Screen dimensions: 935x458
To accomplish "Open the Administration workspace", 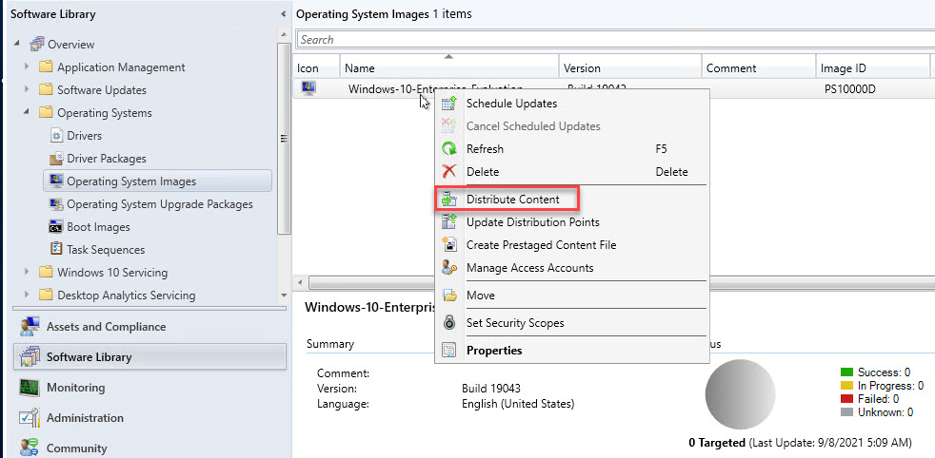I will tap(85, 418).
